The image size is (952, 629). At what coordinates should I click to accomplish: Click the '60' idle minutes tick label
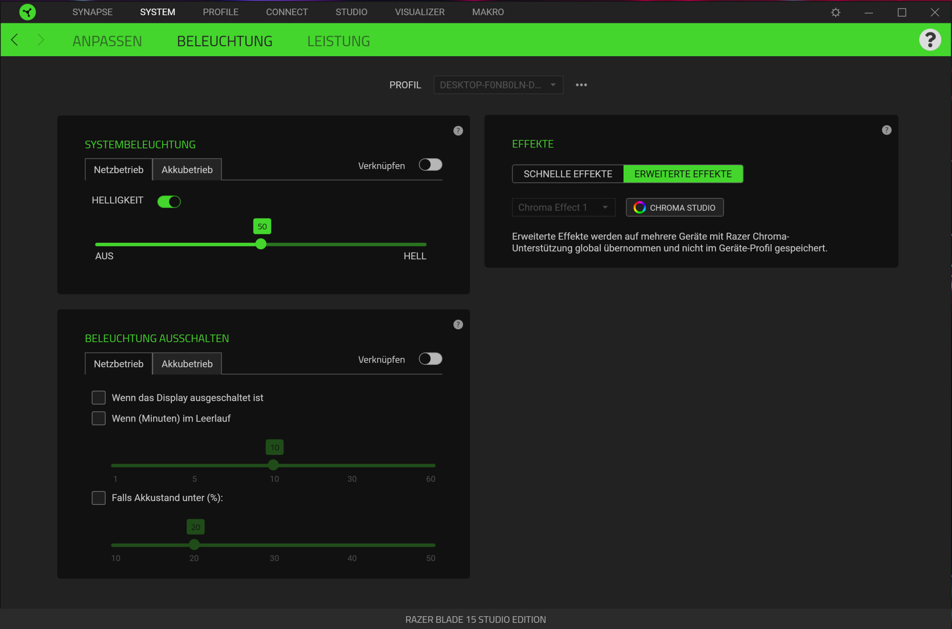(431, 479)
